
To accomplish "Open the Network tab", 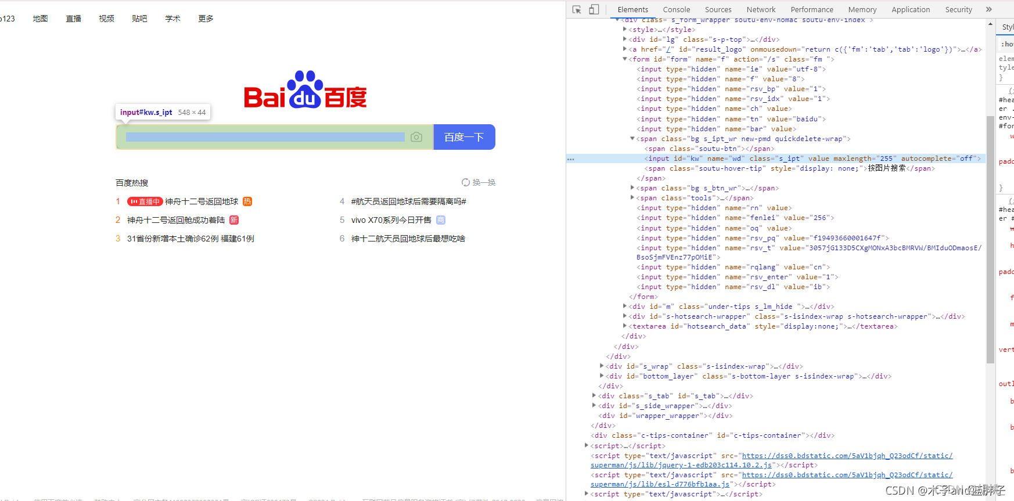I will tap(761, 9).
